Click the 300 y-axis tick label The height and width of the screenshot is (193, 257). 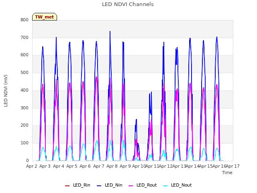point(24,108)
